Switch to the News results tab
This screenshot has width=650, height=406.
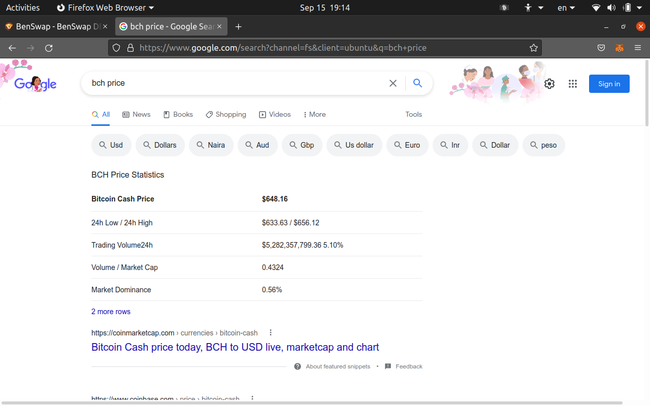coord(137,115)
